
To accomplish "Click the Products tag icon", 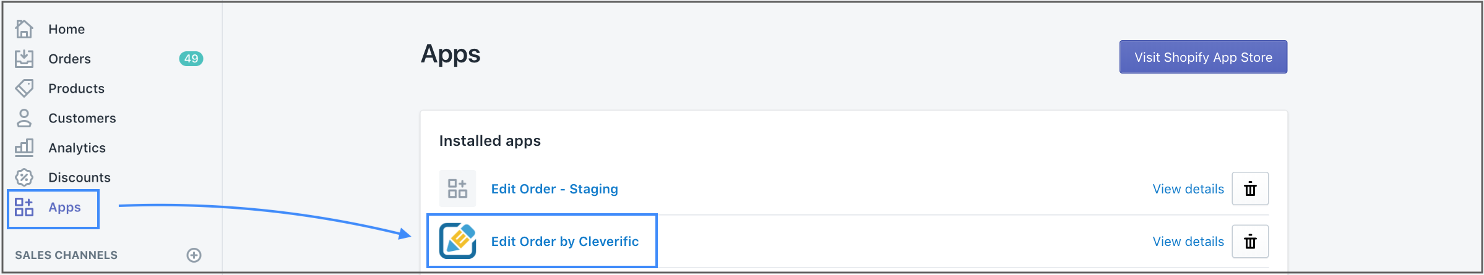I will (x=24, y=88).
